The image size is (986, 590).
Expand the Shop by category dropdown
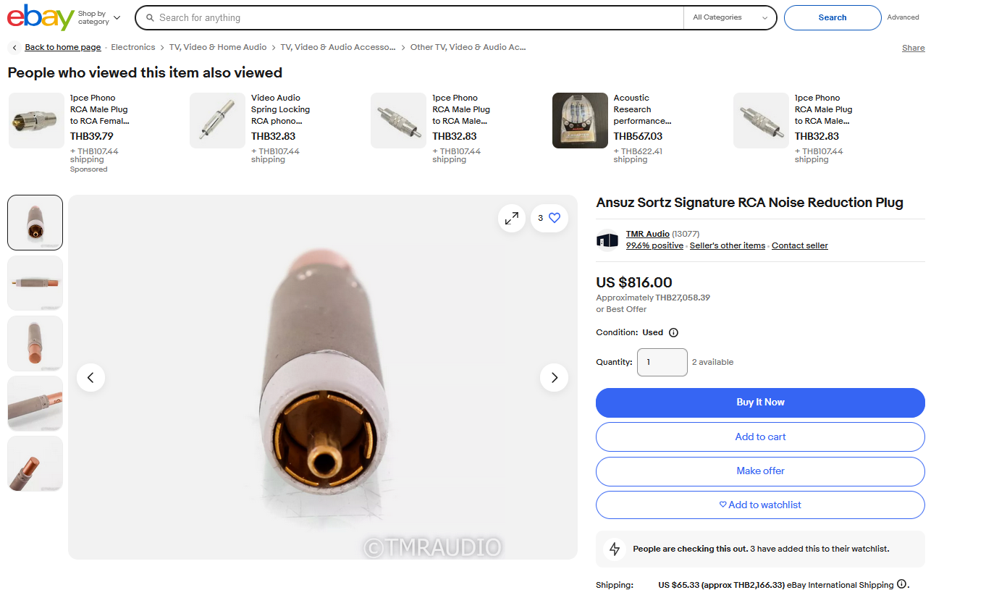coord(99,17)
